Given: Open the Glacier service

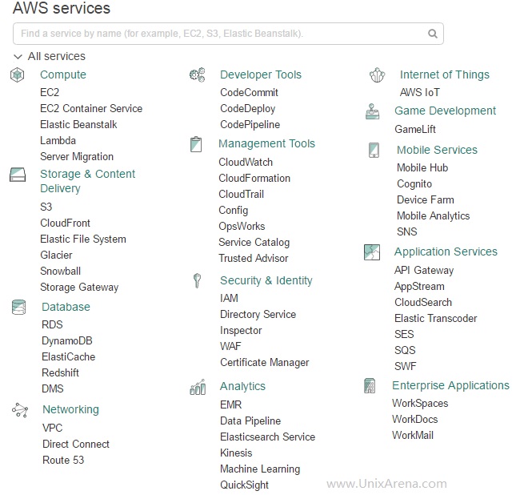Looking at the screenshot, I should point(56,256).
